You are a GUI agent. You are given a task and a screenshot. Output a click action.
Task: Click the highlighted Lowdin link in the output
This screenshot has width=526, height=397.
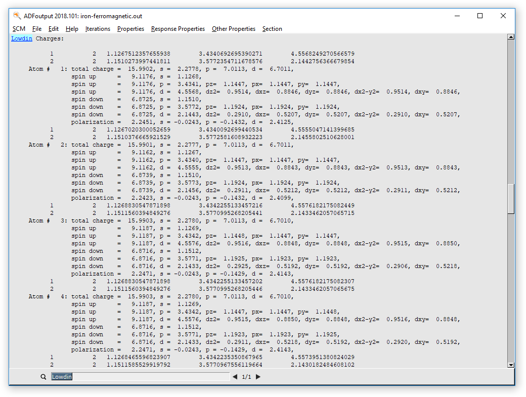click(21, 38)
